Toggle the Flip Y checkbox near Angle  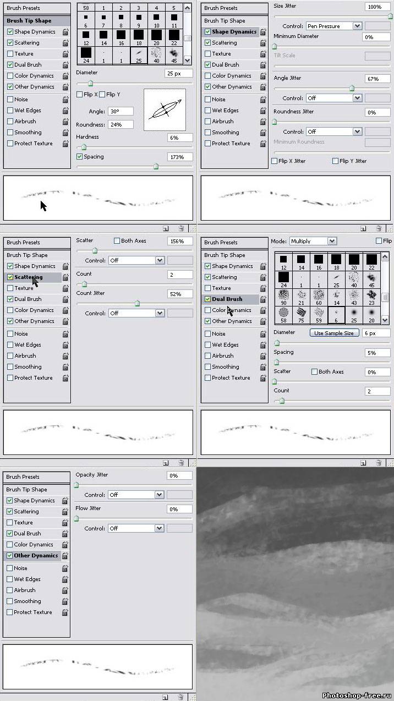click(x=102, y=95)
